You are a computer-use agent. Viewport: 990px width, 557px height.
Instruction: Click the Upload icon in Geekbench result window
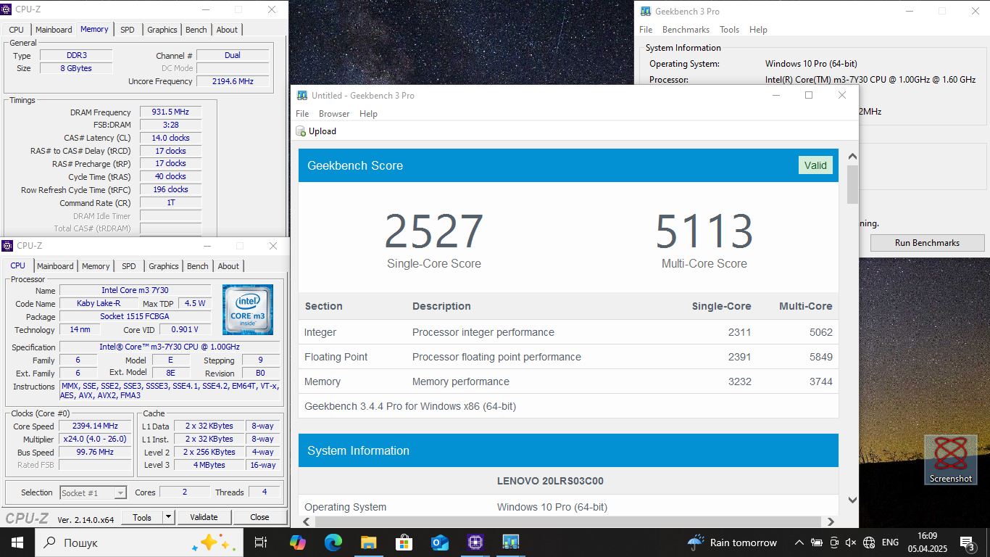pyautogui.click(x=301, y=131)
